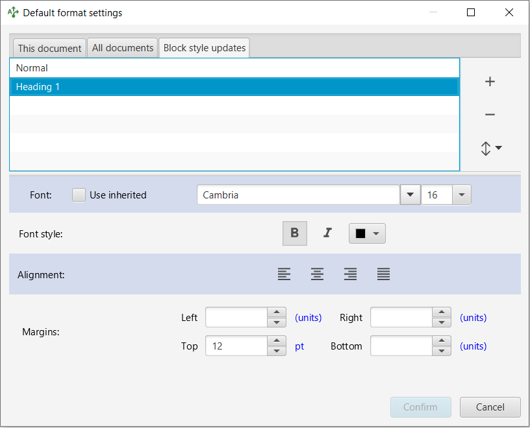Expand the Cambria font name dropdown
This screenshot has height=428, width=530.
click(410, 195)
